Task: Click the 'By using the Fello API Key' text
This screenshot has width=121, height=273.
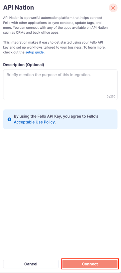Action: (56, 116)
